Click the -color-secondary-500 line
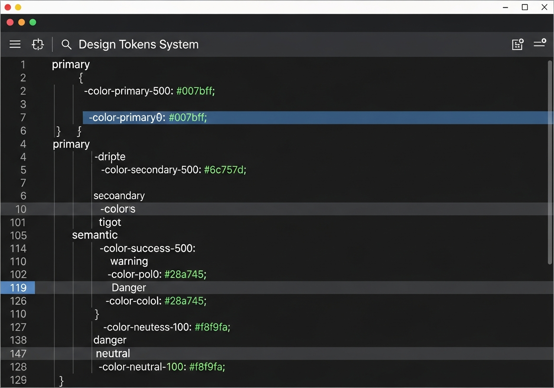The image size is (554, 388). point(174,170)
